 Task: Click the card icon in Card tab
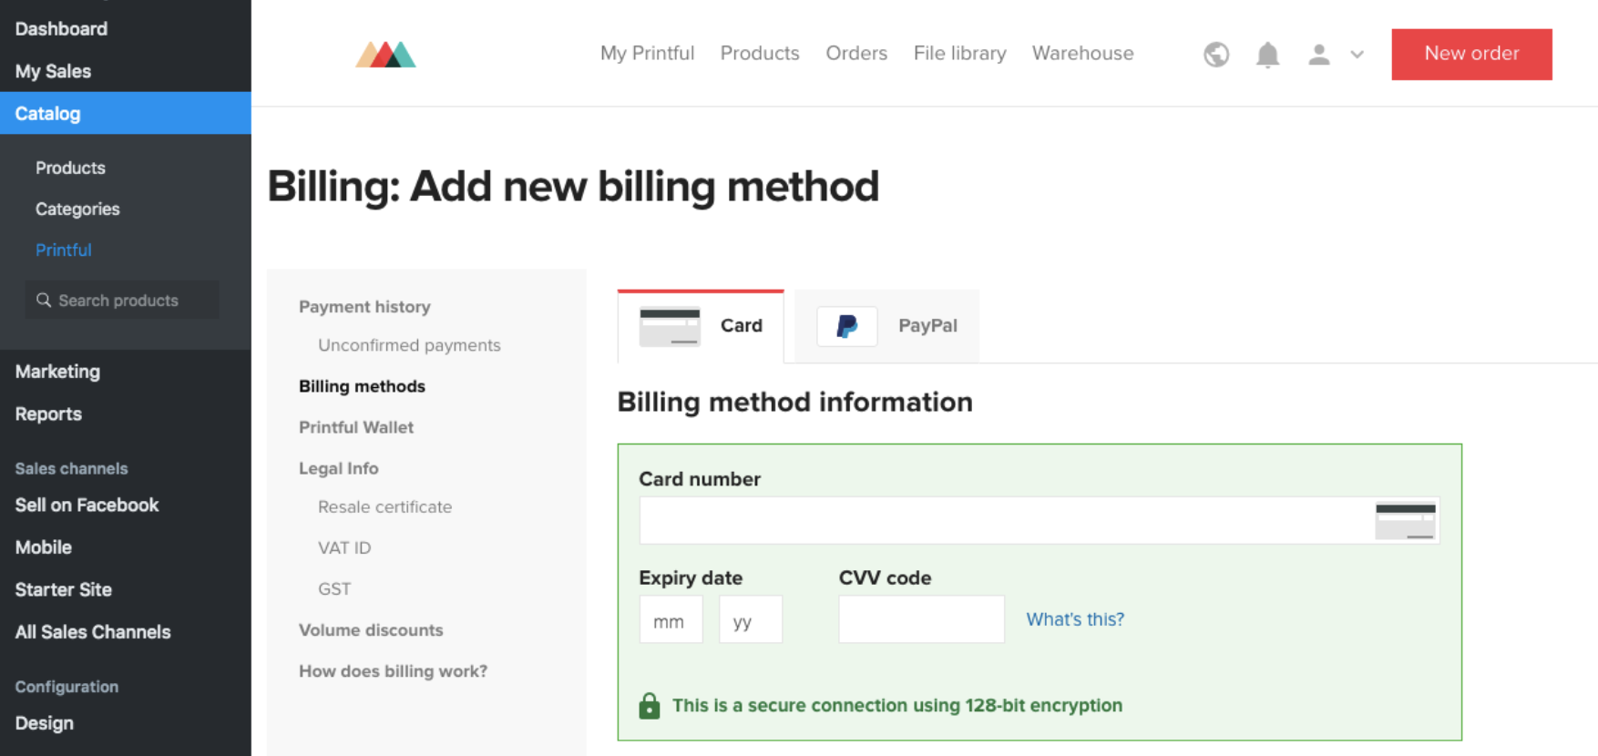(670, 326)
